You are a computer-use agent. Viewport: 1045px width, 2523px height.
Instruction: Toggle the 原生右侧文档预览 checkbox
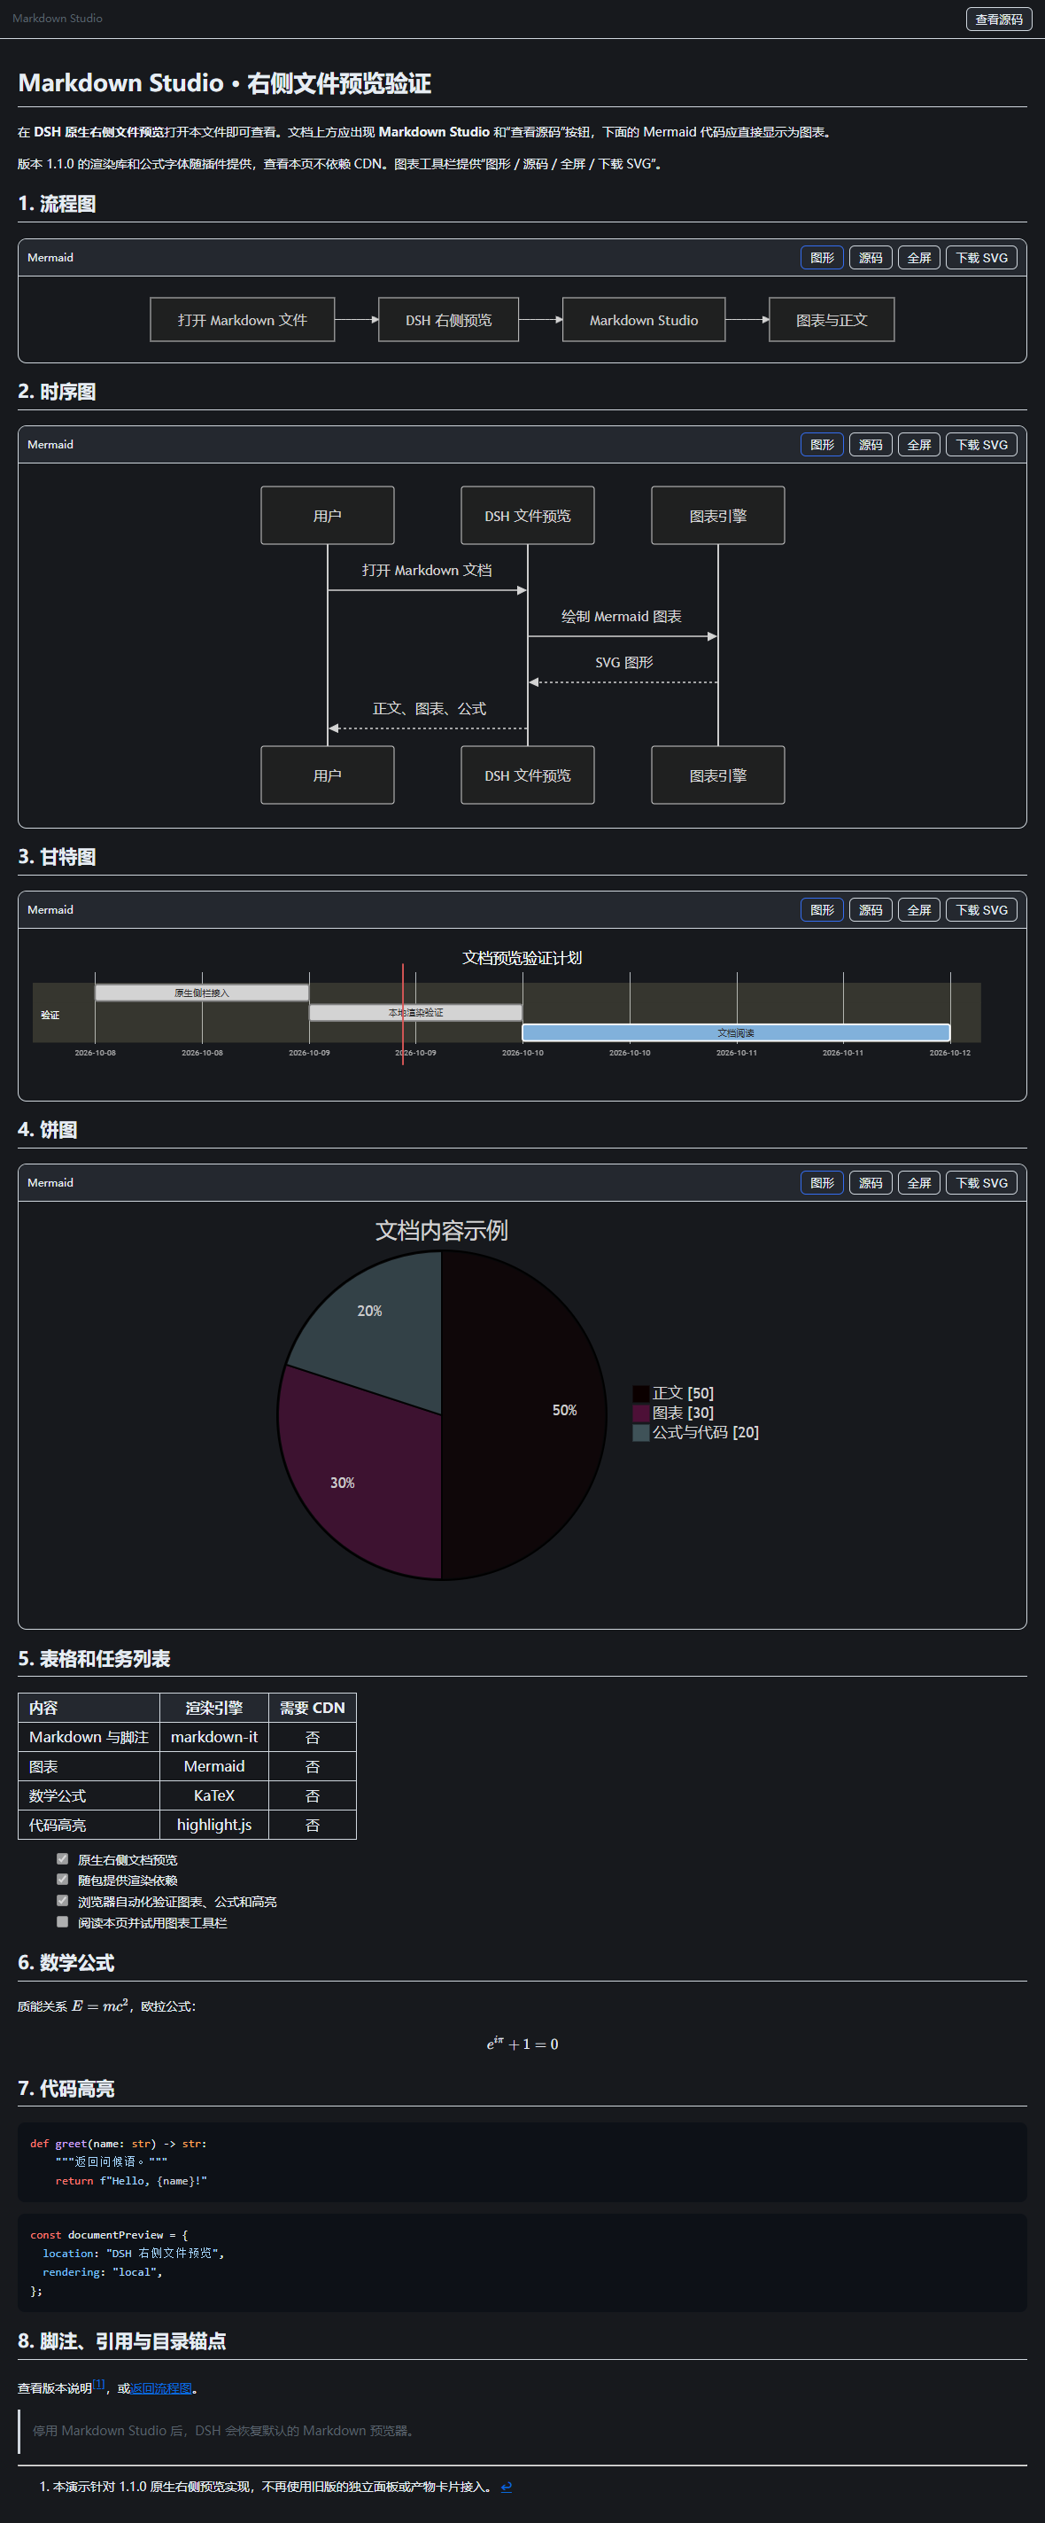tap(63, 1859)
